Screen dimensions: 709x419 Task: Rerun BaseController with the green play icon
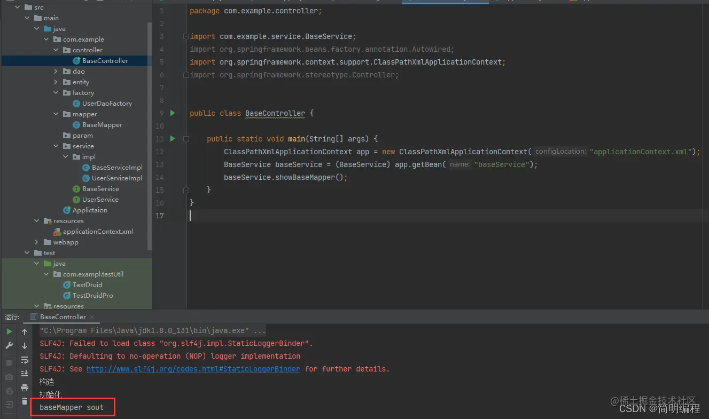click(9, 332)
